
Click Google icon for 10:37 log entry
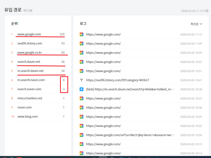tap(81, 98)
